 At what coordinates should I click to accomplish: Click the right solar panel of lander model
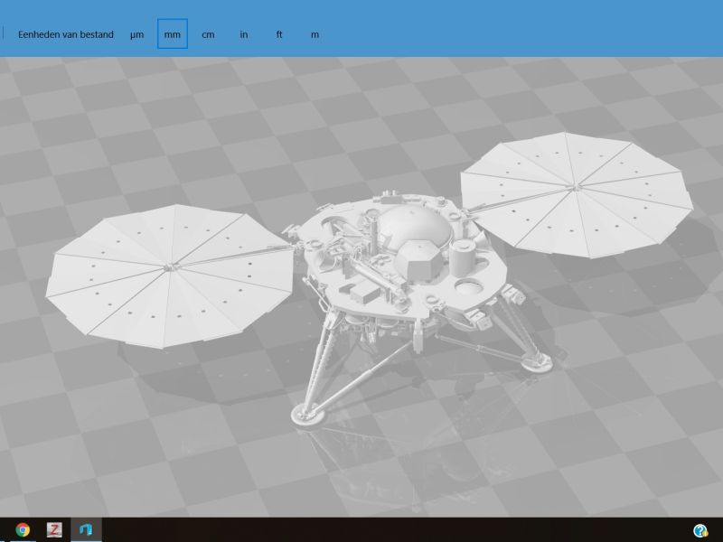(577, 193)
